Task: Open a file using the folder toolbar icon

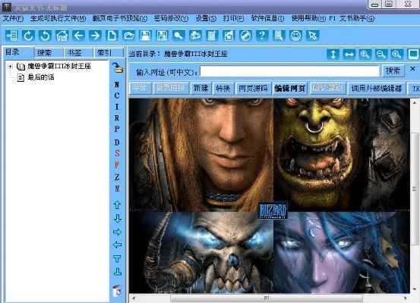Action: coord(128,36)
